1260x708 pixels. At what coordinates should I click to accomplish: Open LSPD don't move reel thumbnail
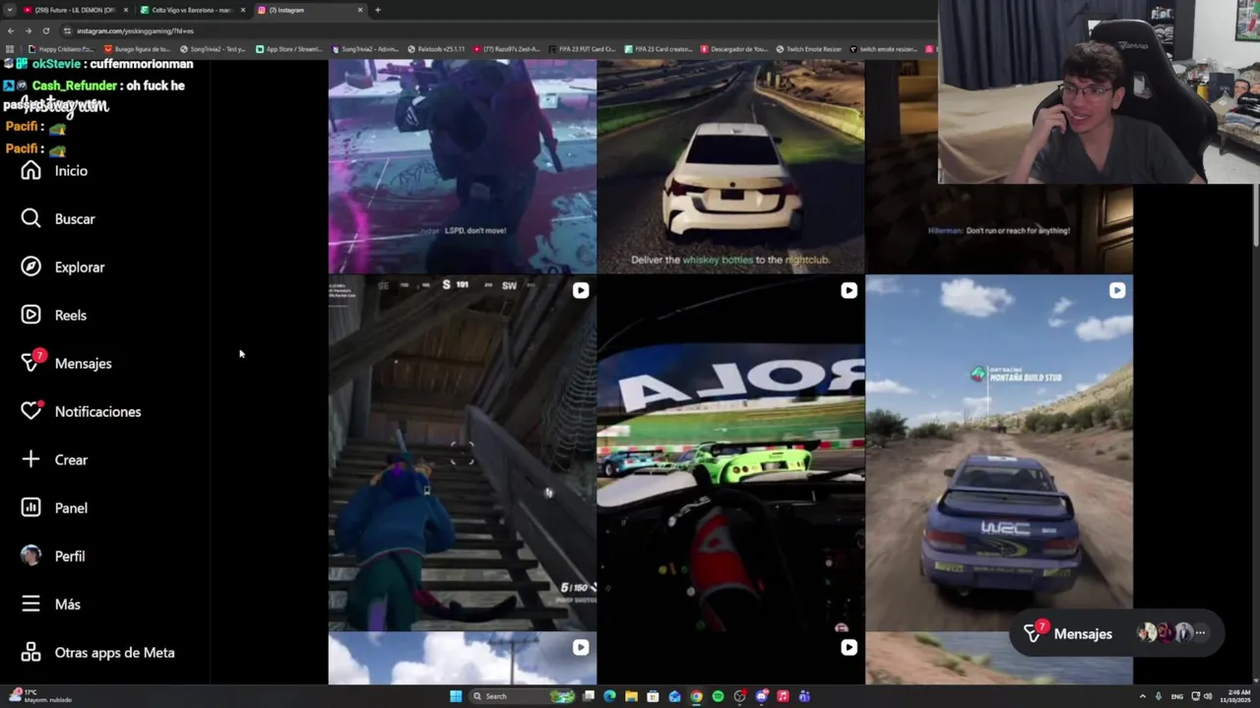(x=463, y=166)
